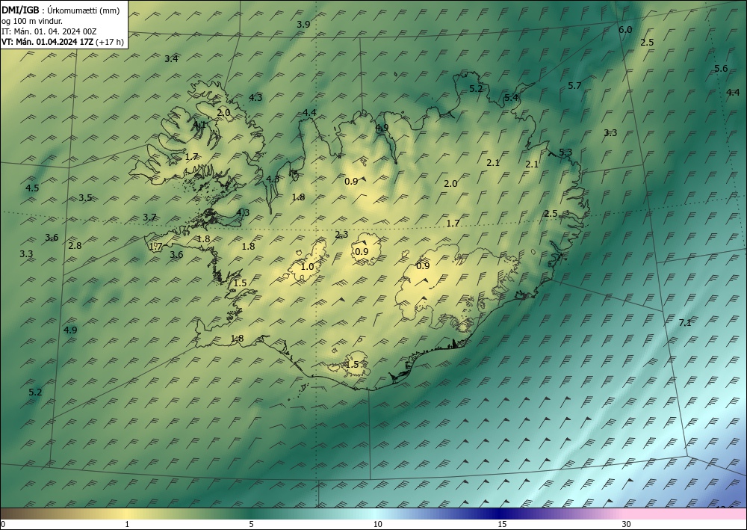The width and height of the screenshot is (747, 530).
Task: Click the colorbar tick label 30
Action: point(627,524)
